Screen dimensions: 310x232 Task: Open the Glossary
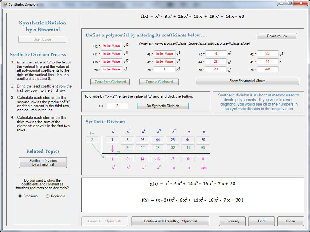tap(232, 221)
